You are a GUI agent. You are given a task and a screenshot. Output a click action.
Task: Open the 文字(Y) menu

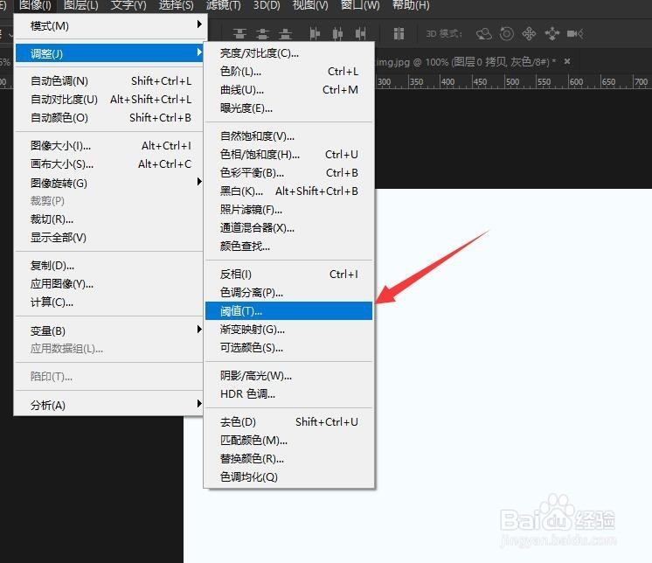pos(128,5)
